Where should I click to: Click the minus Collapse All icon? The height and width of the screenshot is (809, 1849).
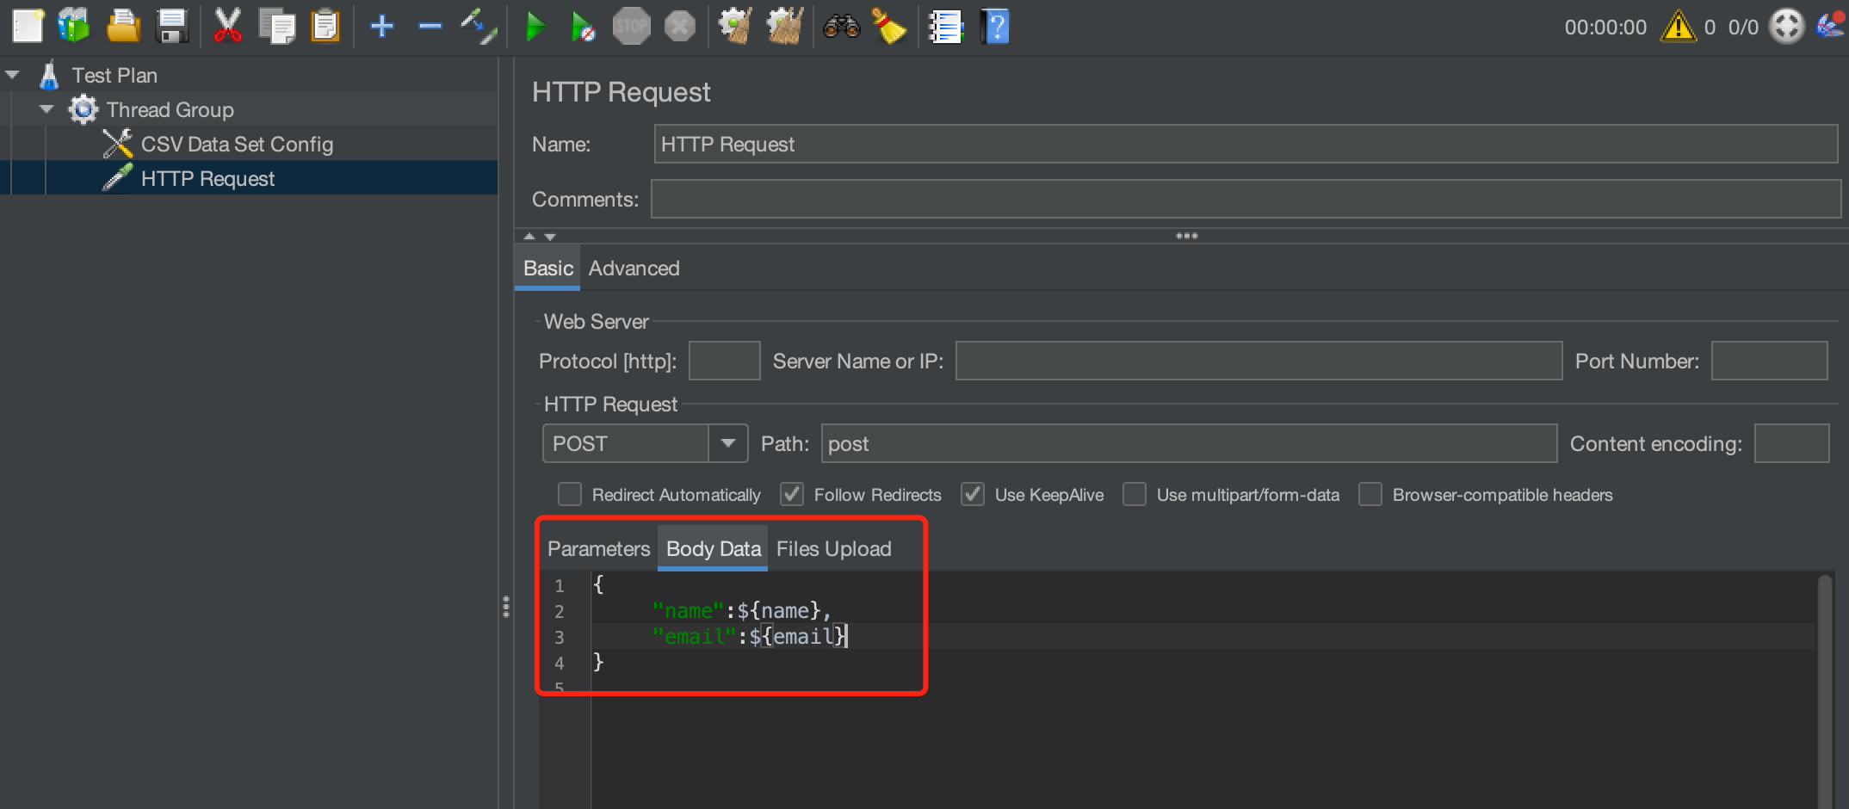(x=430, y=26)
